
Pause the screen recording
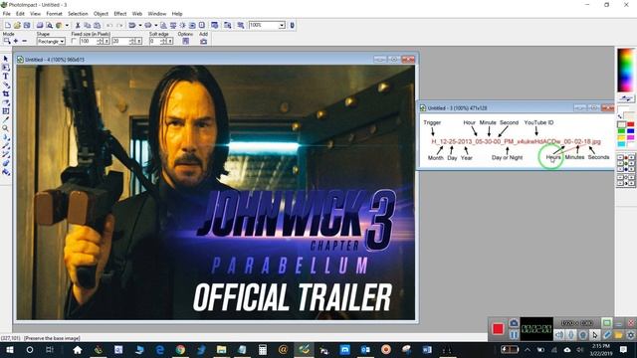514,335
